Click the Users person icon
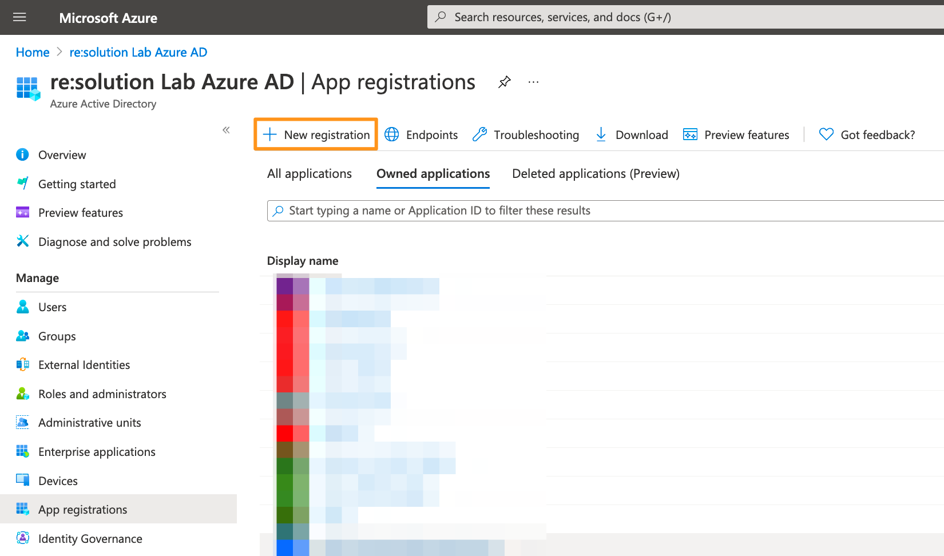944x556 pixels. (22, 307)
